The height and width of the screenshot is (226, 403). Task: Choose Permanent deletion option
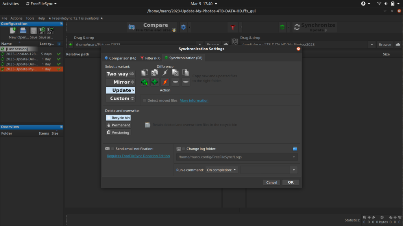click(x=118, y=125)
